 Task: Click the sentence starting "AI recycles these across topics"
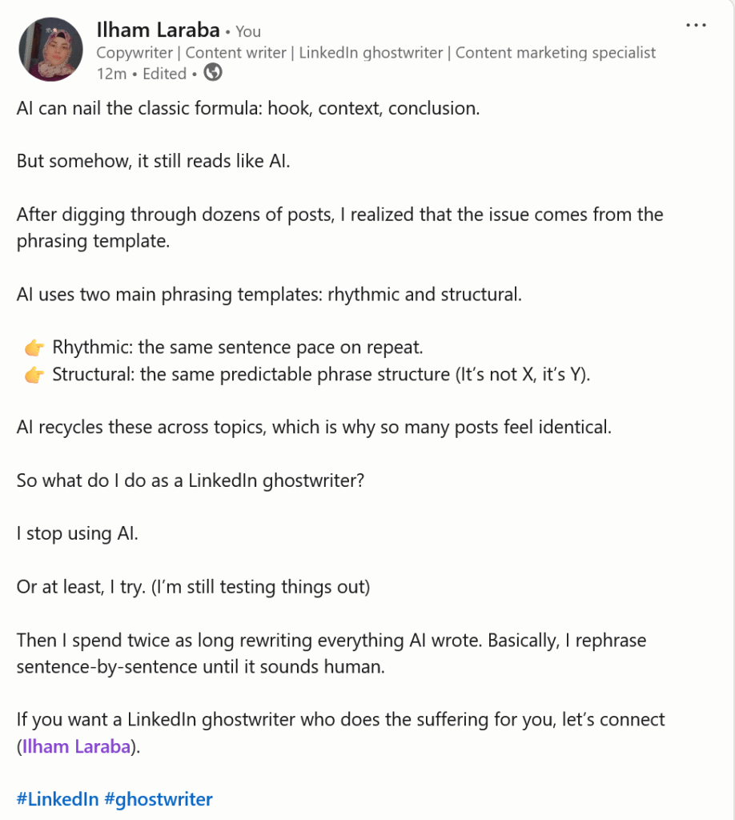(313, 427)
